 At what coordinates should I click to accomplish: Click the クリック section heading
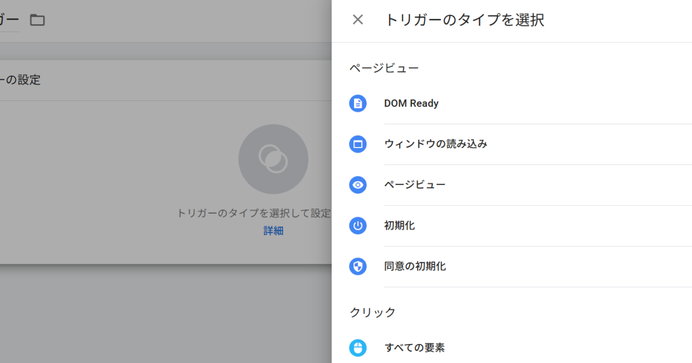click(373, 312)
